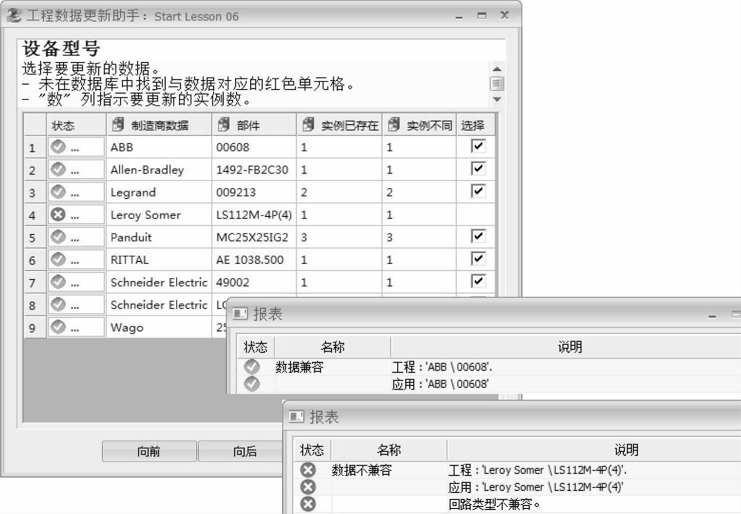Click the part cell 'AE 1038.500'

pyautogui.click(x=254, y=259)
